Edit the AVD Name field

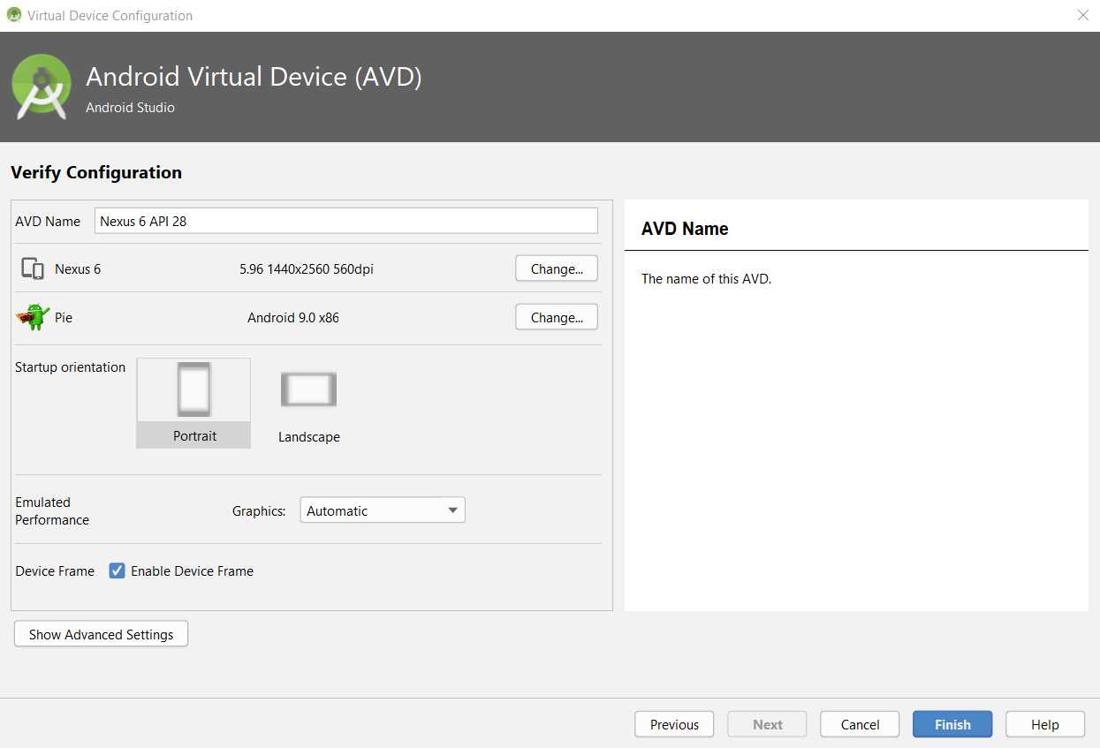click(345, 221)
